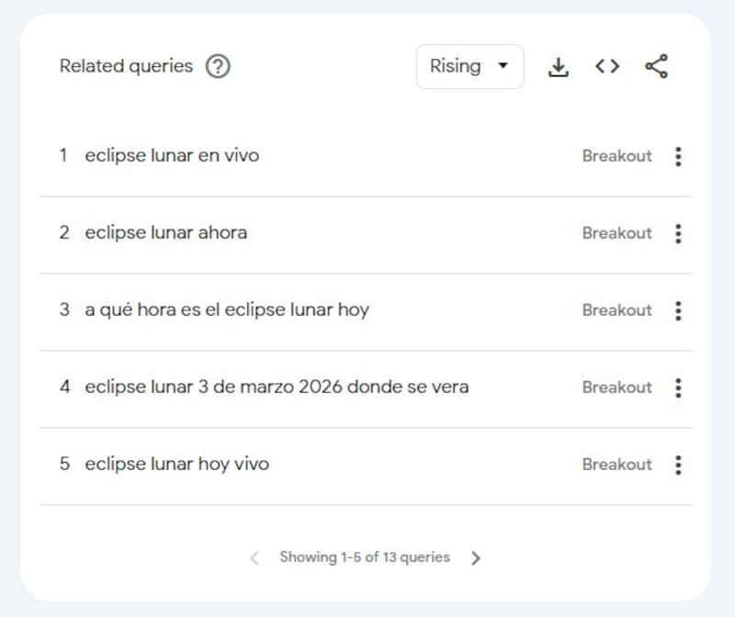Open the Rising dropdown filter
The width and height of the screenshot is (735, 617).
469,66
